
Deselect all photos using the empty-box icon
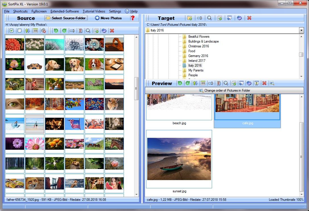pyautogui.click(x=19, y=31)
